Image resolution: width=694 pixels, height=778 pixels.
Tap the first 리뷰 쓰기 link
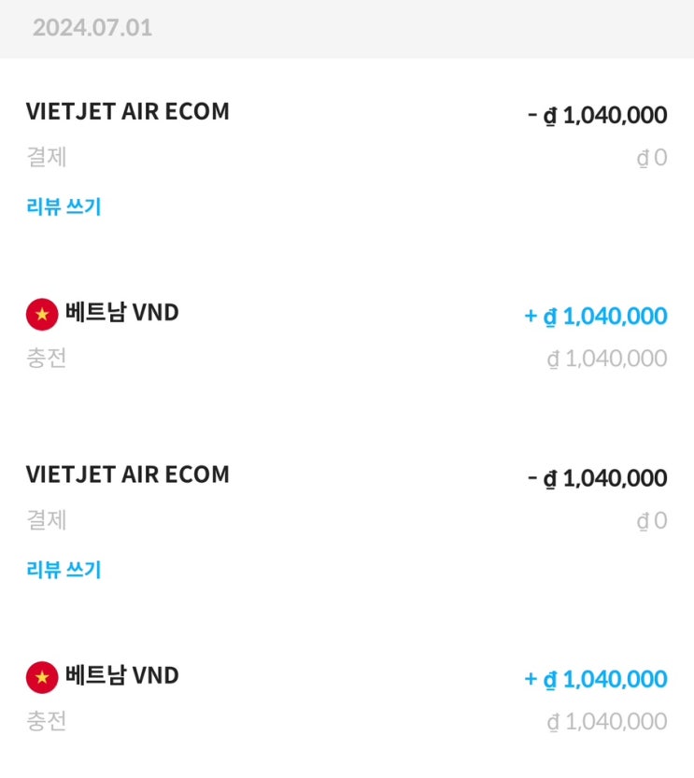[64, 206]
